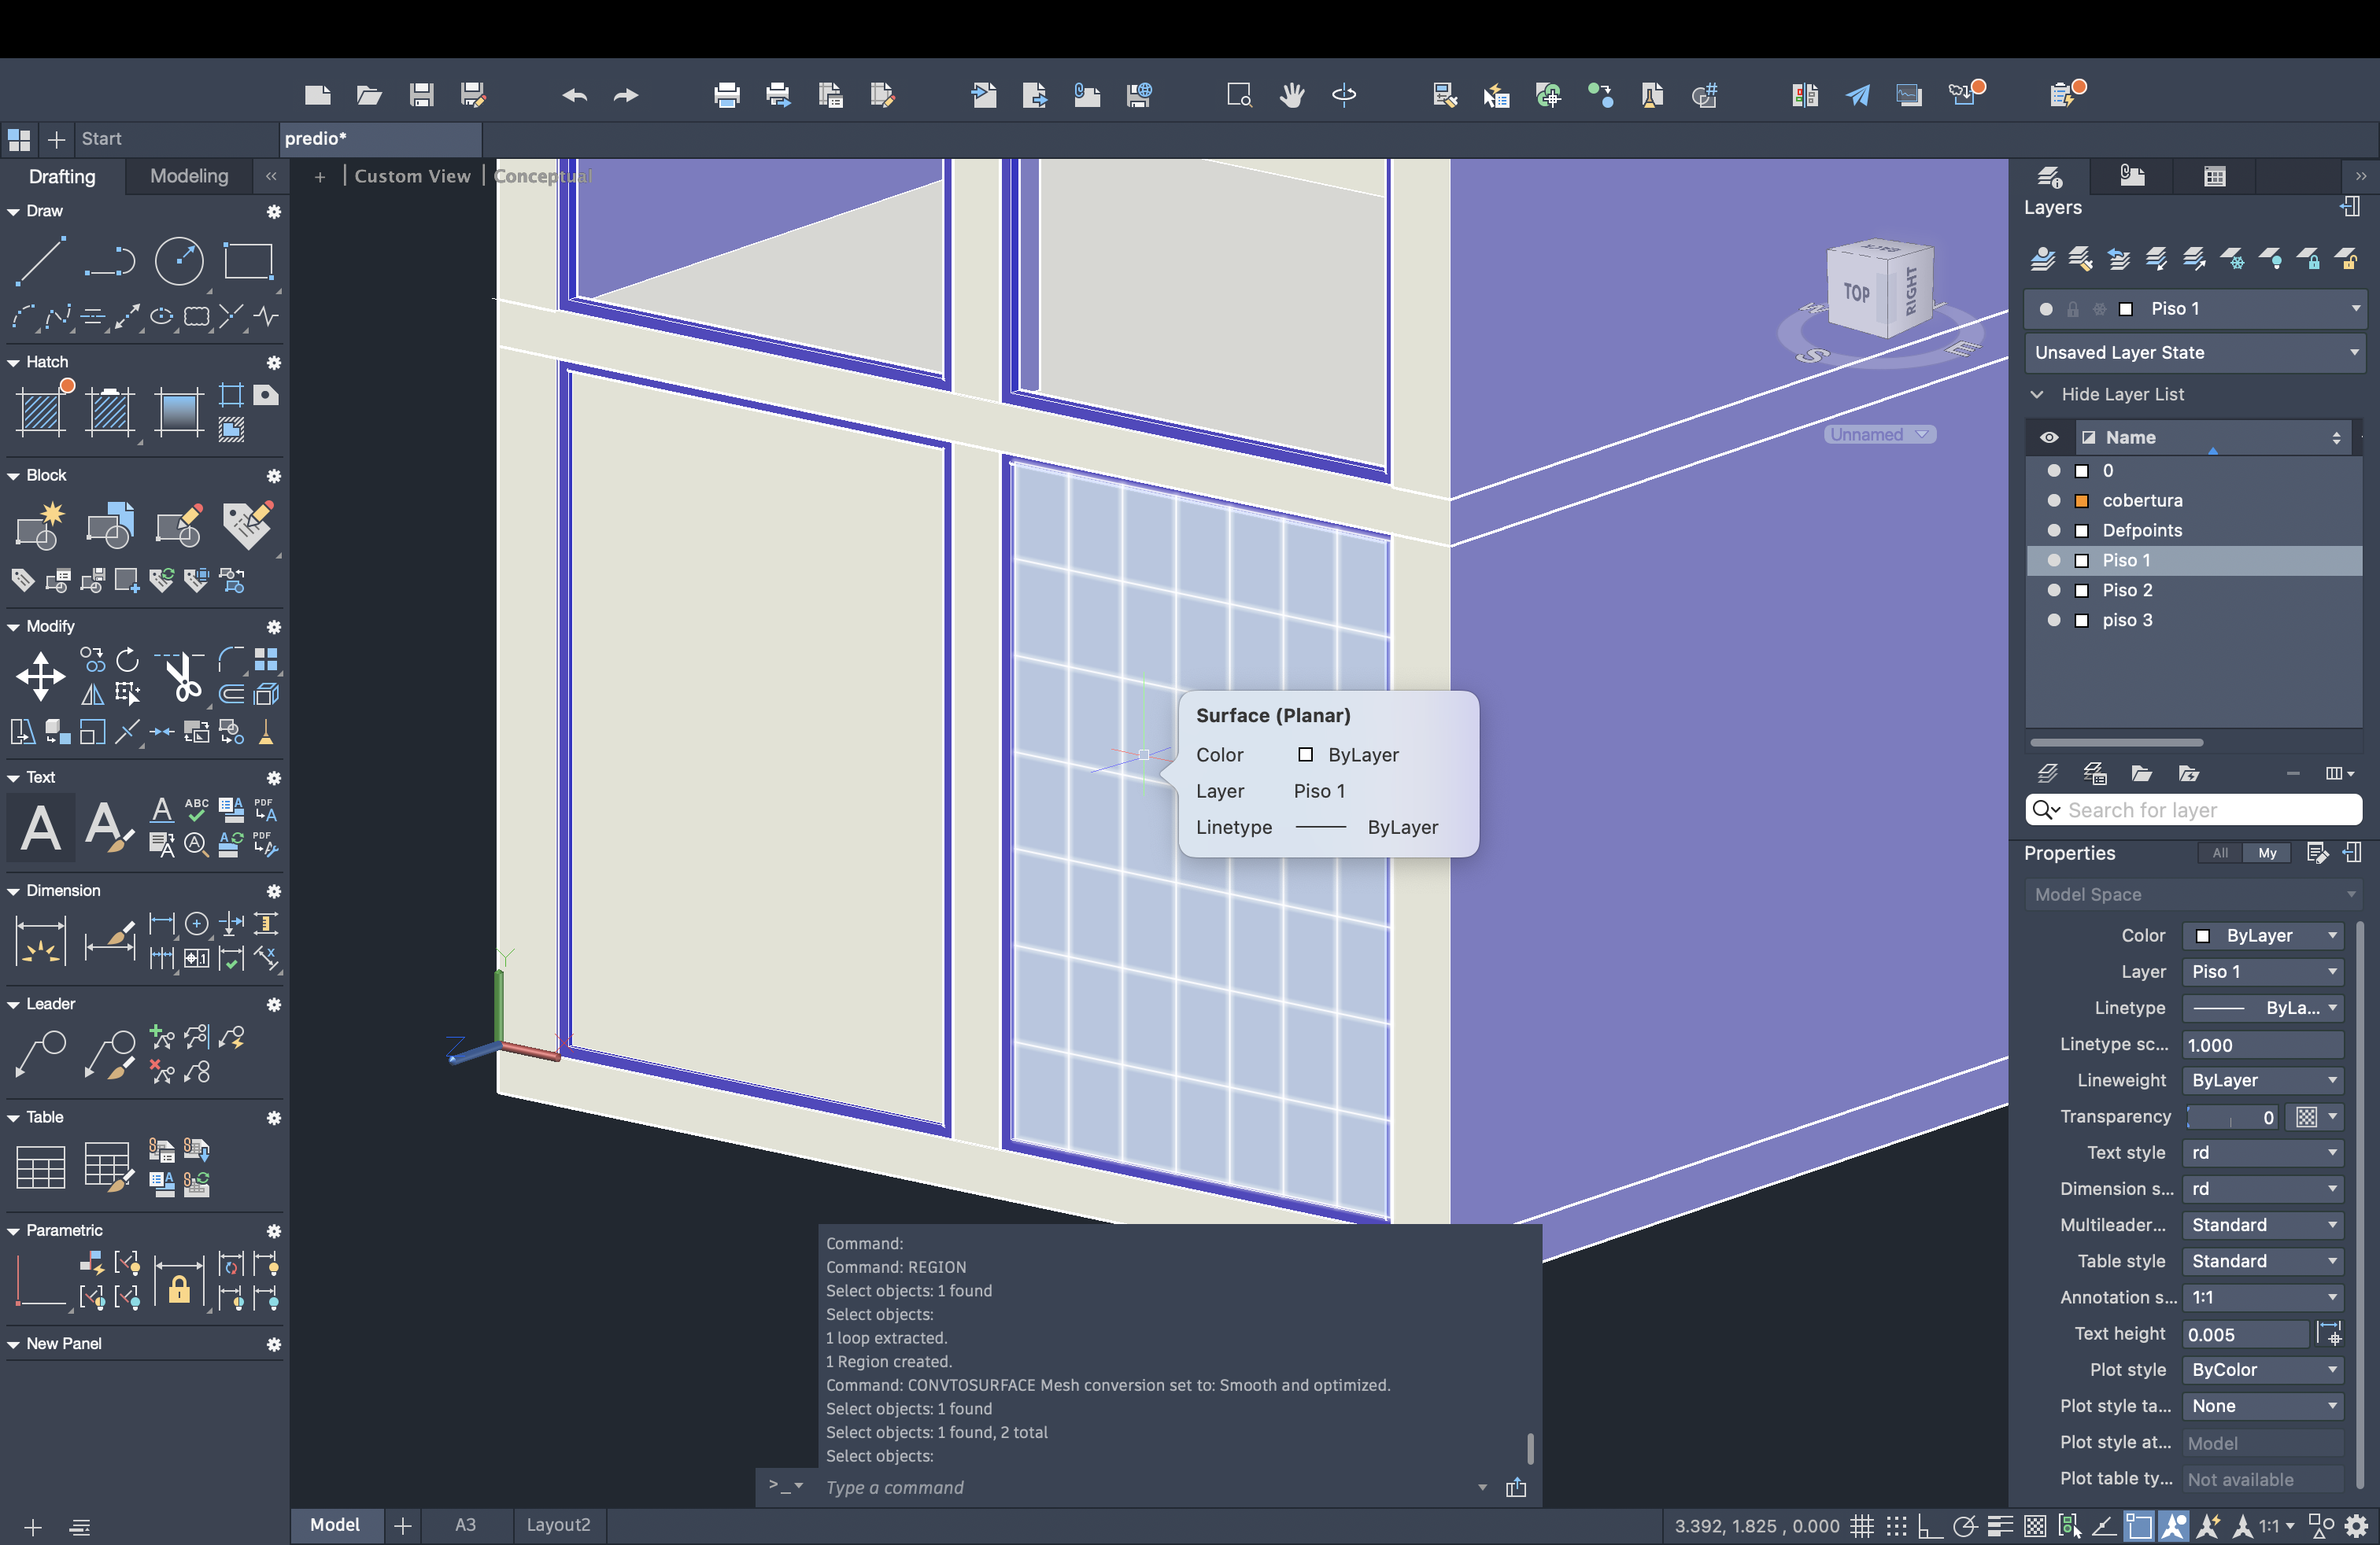
Task: Switch to the Modeling tab
Action: tap(189, 176)
